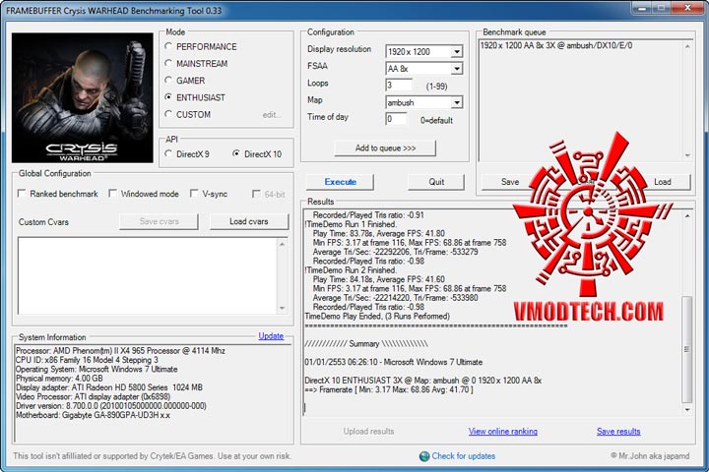709x472 pixels.
Task: Expand the FSAA dropdown showing AA 8x
Action: 457,69
